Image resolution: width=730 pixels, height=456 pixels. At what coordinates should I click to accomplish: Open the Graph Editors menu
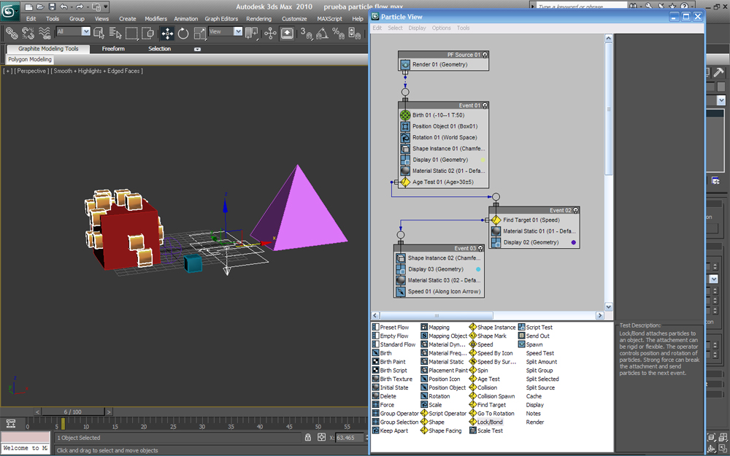pyautogui.click(x=221, y=19)
